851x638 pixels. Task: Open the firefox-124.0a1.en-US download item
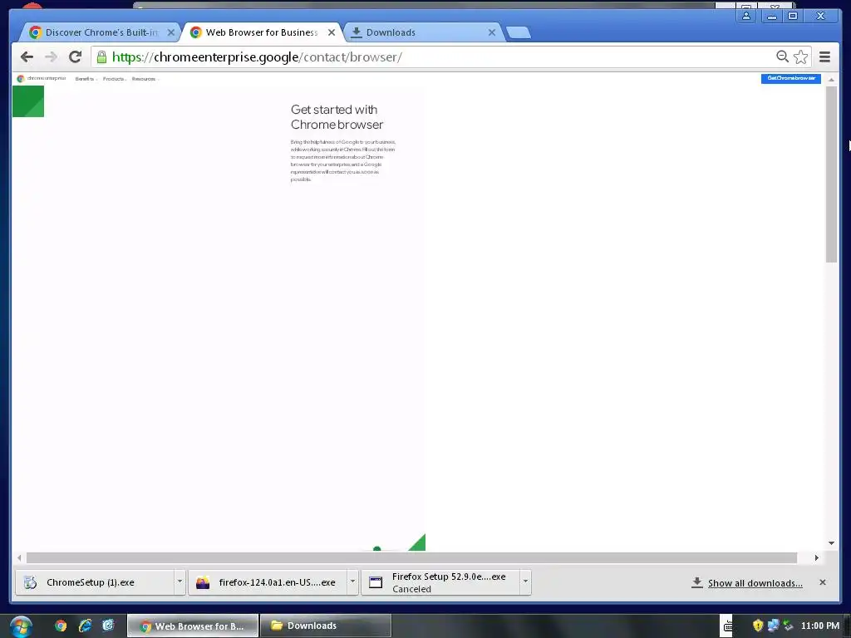click(268, 582)
